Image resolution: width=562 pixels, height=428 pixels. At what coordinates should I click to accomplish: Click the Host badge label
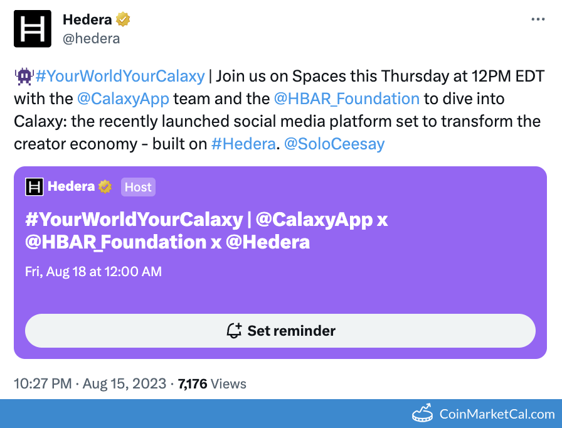[138, 187]
